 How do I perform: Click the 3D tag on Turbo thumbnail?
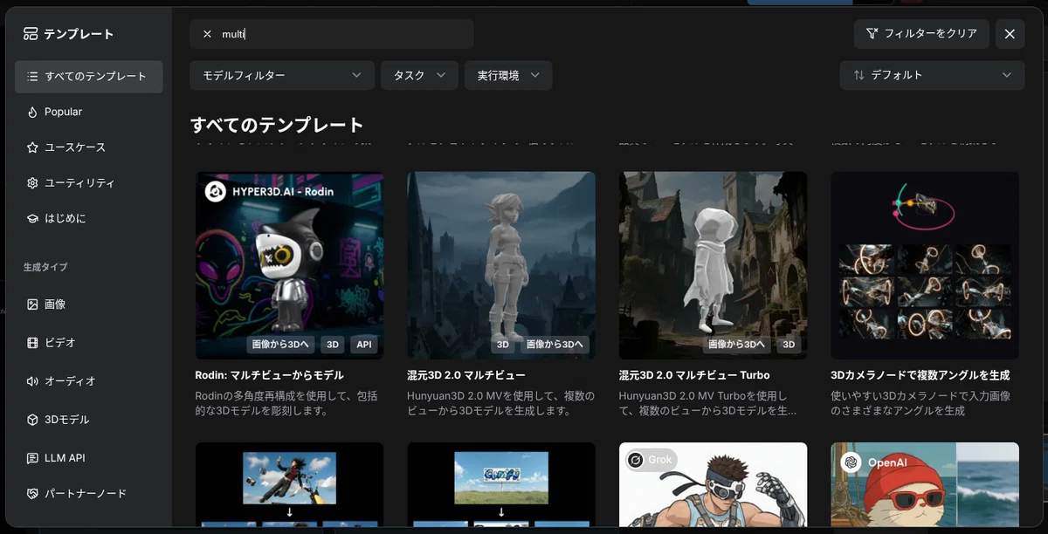[789, 345]
